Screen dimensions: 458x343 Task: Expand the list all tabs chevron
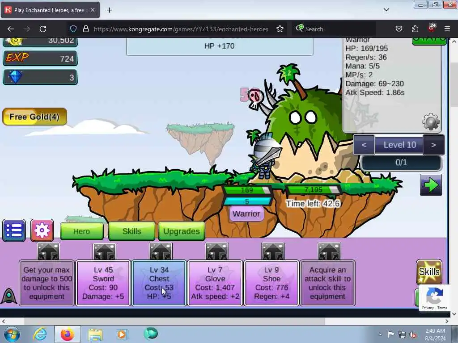tap(386, 10)
